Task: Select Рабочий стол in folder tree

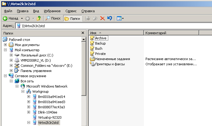Action: pyautogui.click(x=19, y=40)
